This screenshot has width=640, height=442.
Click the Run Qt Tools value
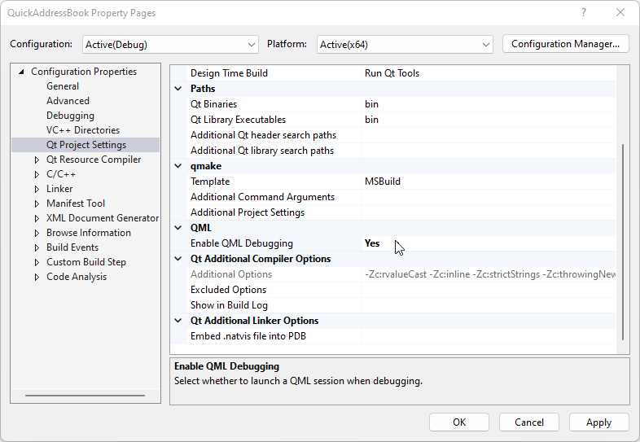392,73
